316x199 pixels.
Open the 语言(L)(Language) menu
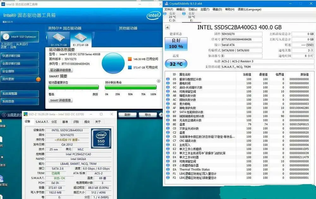(250, 9)
